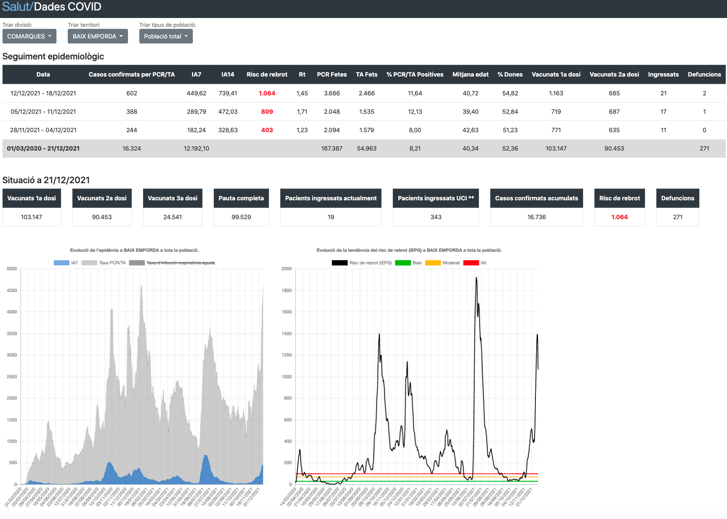Click Vacunats 1a dosi table header
Viewport: 727px width, 519px height.
pyautogui.click(x=556, y=74)
